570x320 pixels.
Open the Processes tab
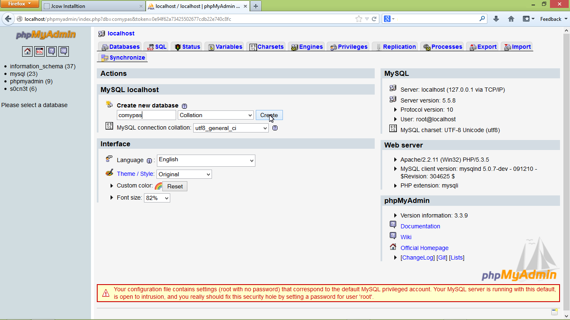click(442, 47)
